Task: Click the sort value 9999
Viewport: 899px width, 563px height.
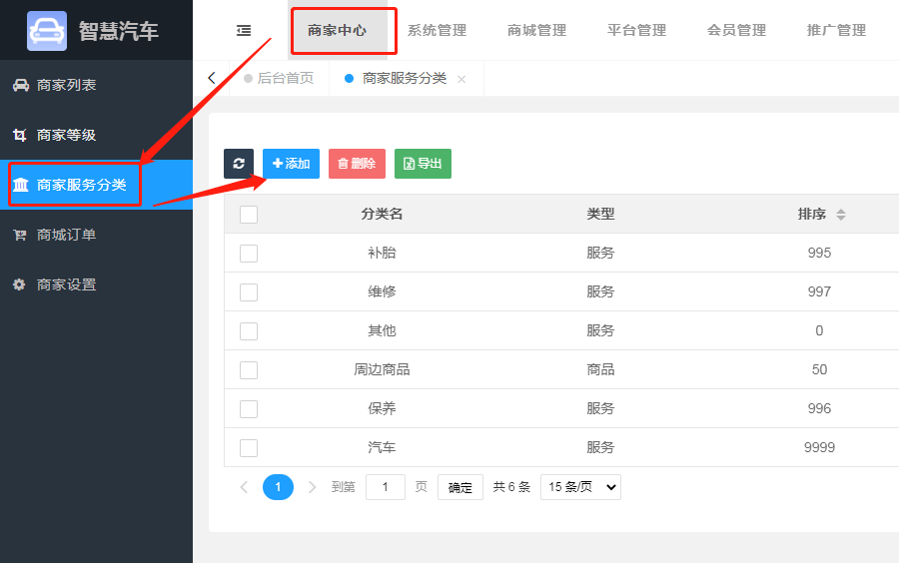Action: tap(819, 448)
